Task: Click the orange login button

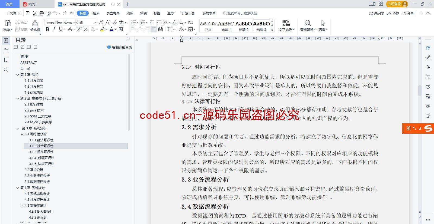Action: point(397,4)
